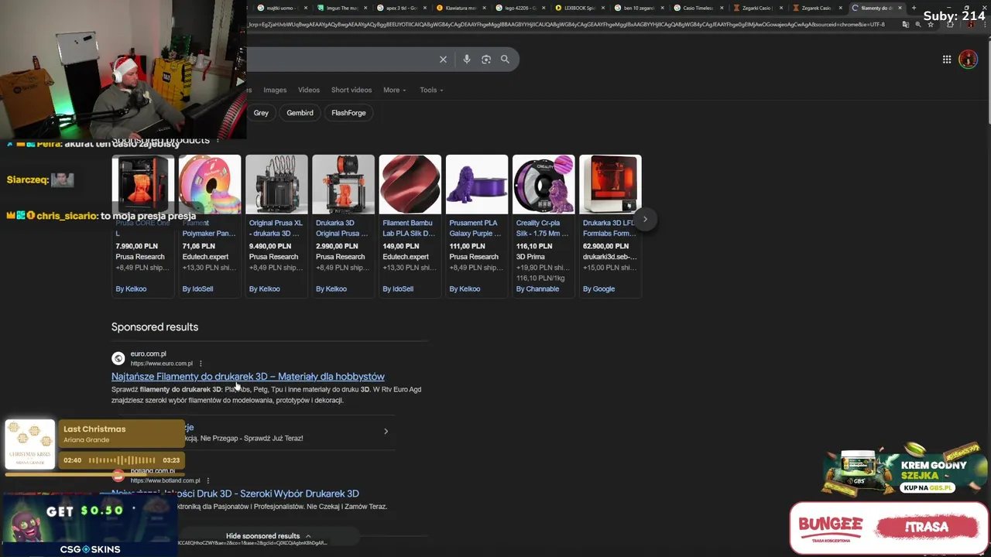Open the Videos search filter
This screenshot has height=557, width=991.
[x=309, y=90]
